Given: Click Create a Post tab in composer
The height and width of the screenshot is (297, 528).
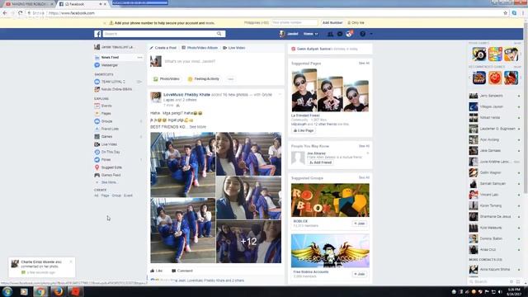Looking at the screenshot, I should click(x=163, y=48).
